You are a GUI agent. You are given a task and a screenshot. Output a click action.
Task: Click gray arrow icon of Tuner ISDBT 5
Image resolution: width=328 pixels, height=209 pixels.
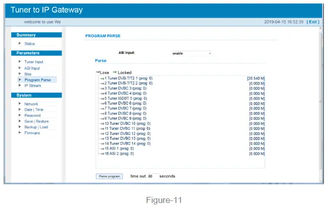pyautogui.click(x=102, y=99)
